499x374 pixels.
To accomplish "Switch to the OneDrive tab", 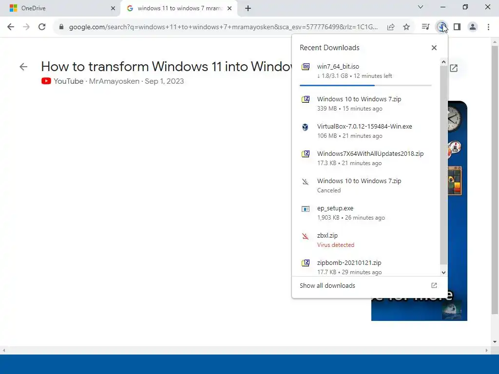I will click(60, 8).
